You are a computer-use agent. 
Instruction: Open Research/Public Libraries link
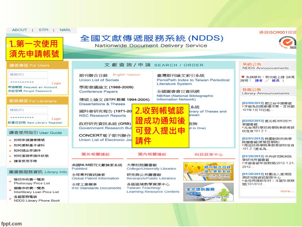151,178
